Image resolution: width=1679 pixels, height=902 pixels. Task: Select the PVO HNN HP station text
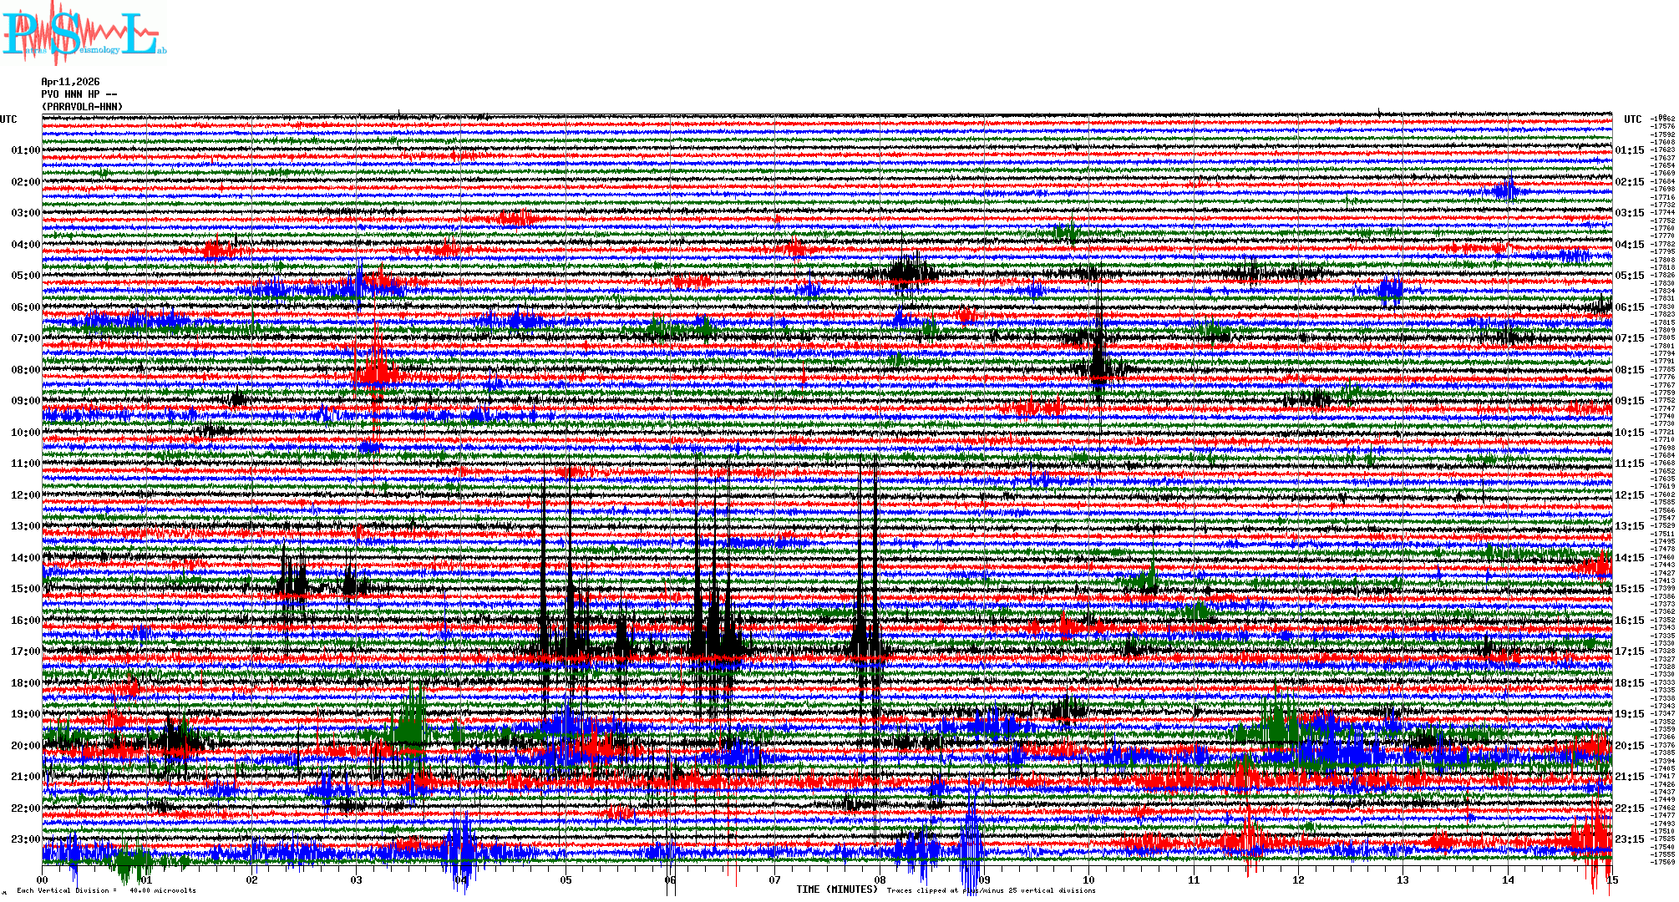point(79,94)
